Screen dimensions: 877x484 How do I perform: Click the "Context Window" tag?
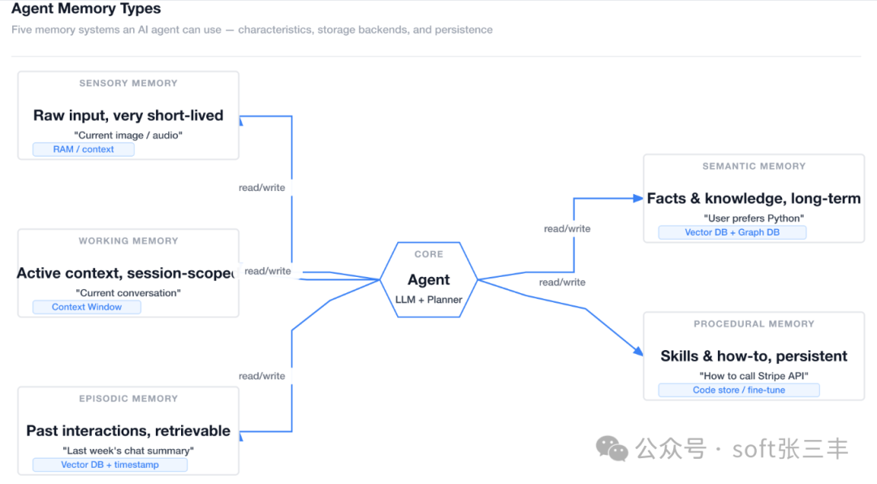87,307
